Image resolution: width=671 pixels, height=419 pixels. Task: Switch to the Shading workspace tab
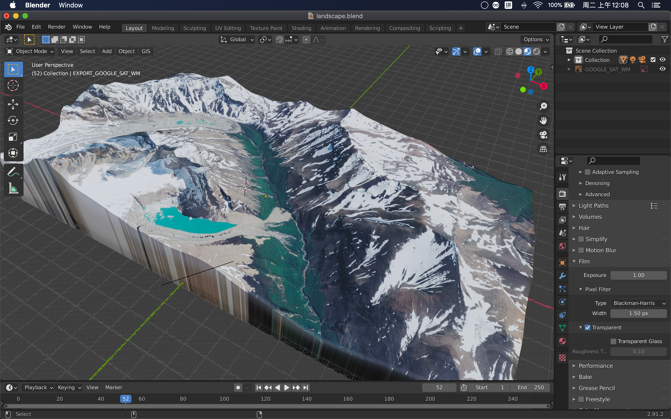point(301,28)
